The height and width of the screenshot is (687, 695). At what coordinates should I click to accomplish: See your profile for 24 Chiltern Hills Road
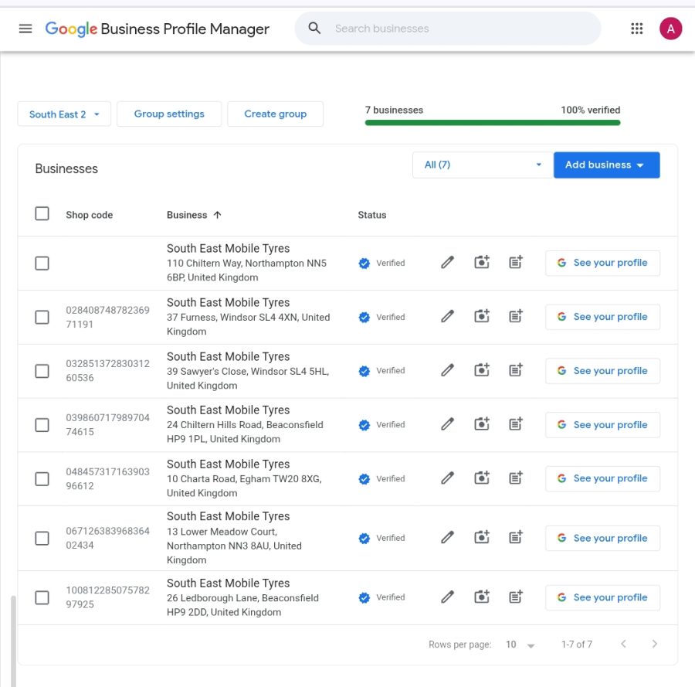point(602,425)
